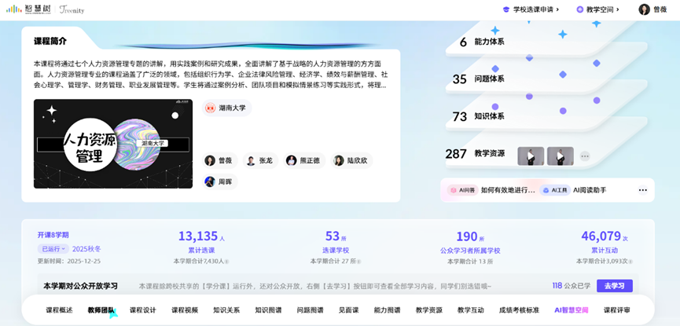The height and width of the screenshot is (326, 680).
Task: Expand the 教学空间 menu
Action: tap(597, 9)
